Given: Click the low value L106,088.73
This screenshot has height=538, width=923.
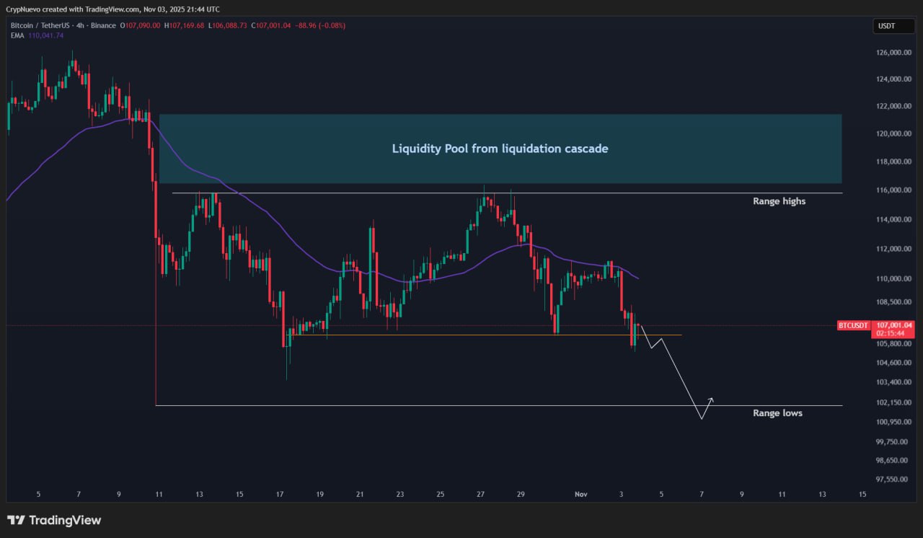Looking at the screenshot, I should pyautogui.click(x=228, y=25).
